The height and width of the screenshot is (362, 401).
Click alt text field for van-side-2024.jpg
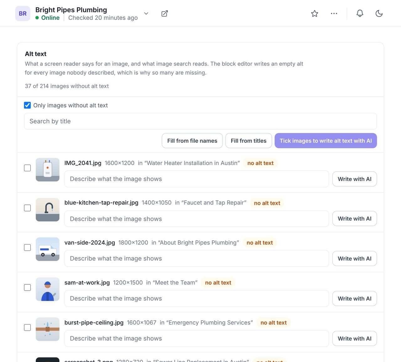click(196, 258)
